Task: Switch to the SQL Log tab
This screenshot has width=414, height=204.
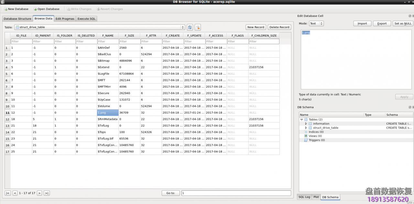Action: click(304, 197)
